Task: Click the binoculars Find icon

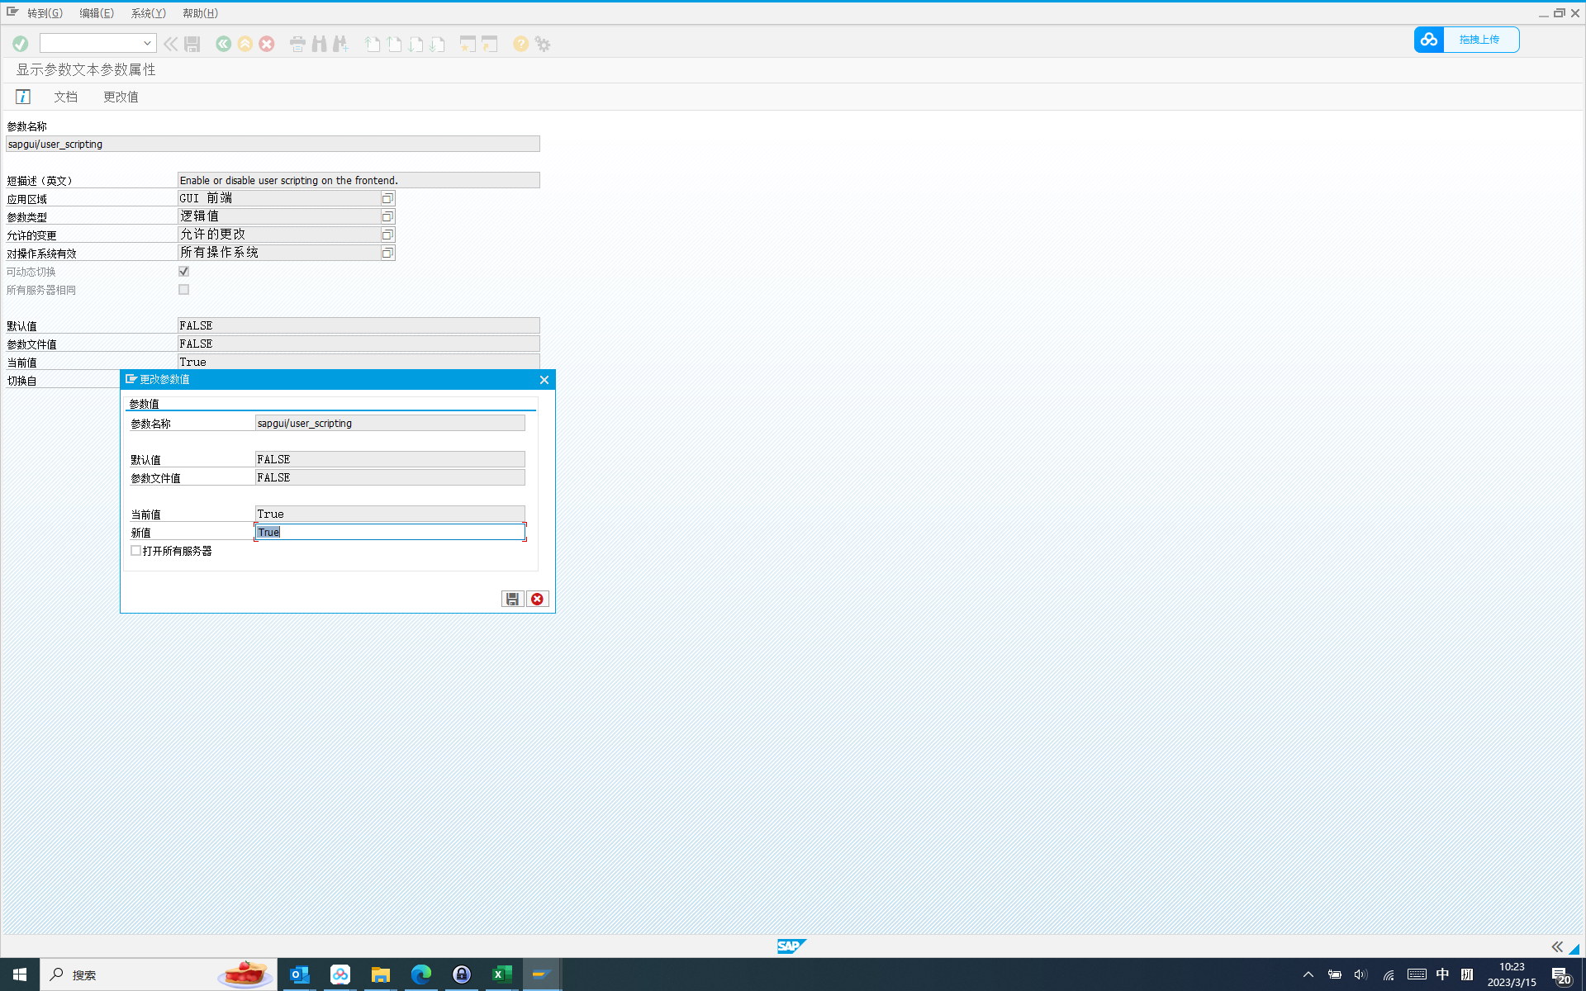Action: click(x=319, y=44)
